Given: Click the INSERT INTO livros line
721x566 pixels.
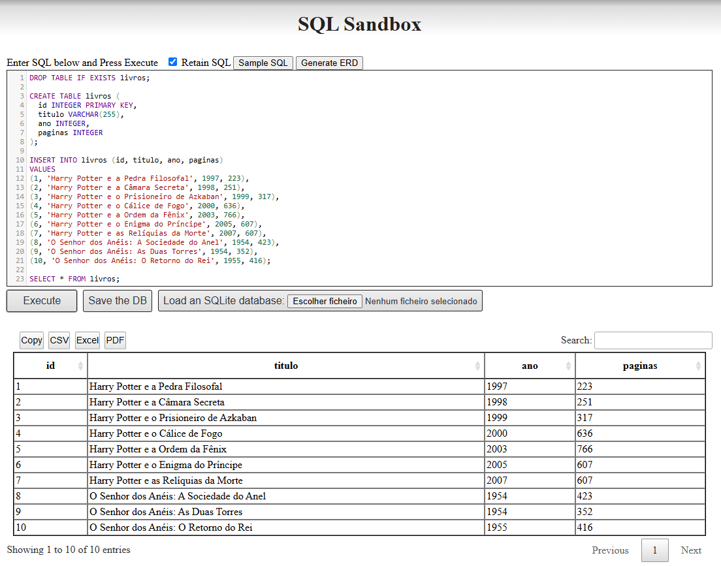Looking at the screenshot, I should [126, 160].
